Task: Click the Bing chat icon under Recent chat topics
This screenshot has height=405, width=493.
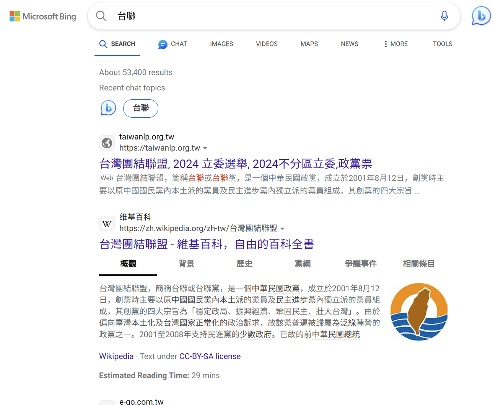Action: click(108, 108)
